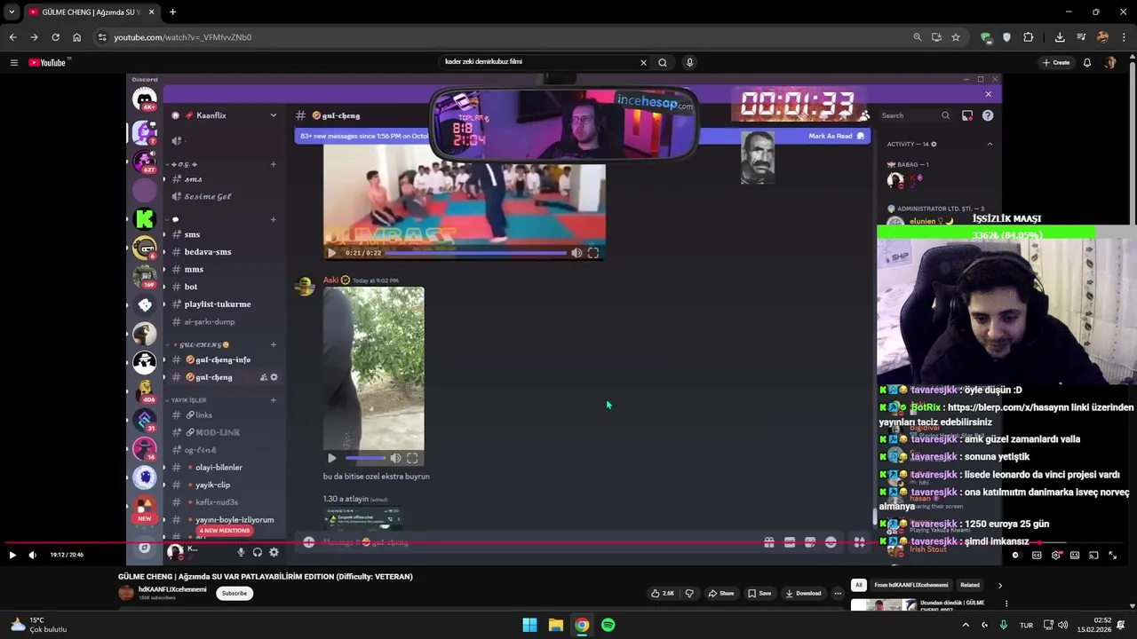Bookmark this page with the star
The height and width of the screenshot is (639, 1137).
pyautogui.click(x=956, y=37)
